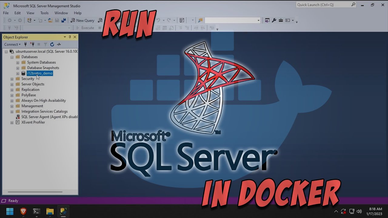
Task: Select the ubuntuserver.local server entry
Action: click(47, 51)
